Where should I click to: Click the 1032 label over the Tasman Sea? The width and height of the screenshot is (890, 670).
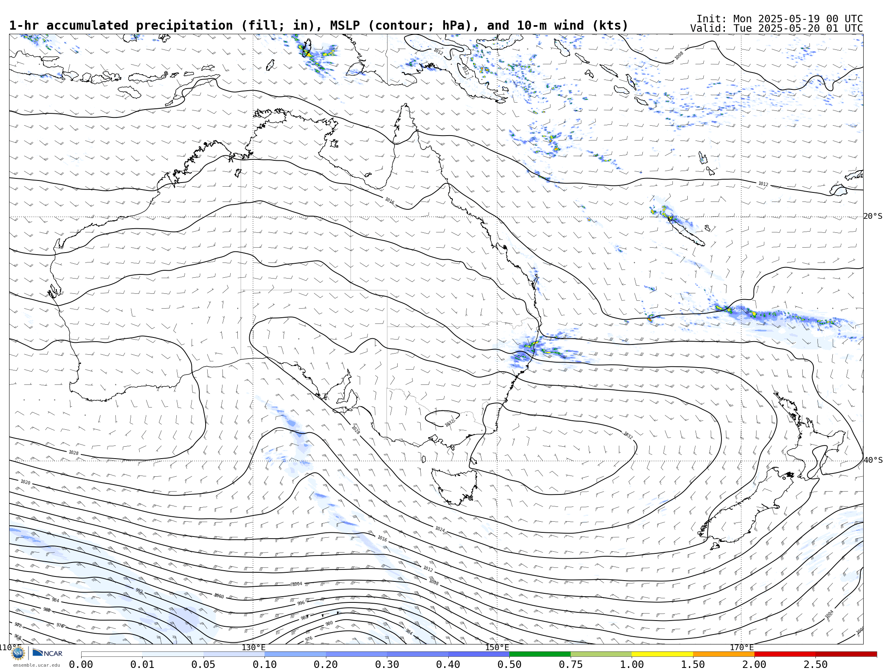click(628, 435)
